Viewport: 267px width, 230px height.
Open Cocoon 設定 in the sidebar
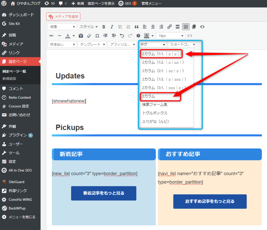coord(19,106)
